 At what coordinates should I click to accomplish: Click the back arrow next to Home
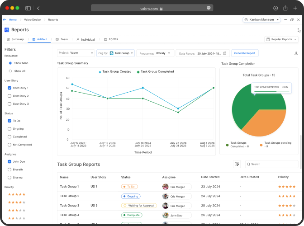pos(5,20)
